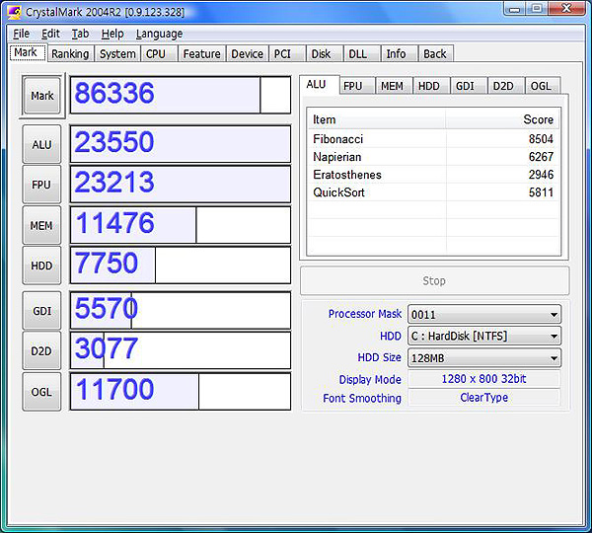The width and height of the screenshot is (592, 533).
Task: Open the HDD drive selection dropdown
Action: tap(484, 336)
